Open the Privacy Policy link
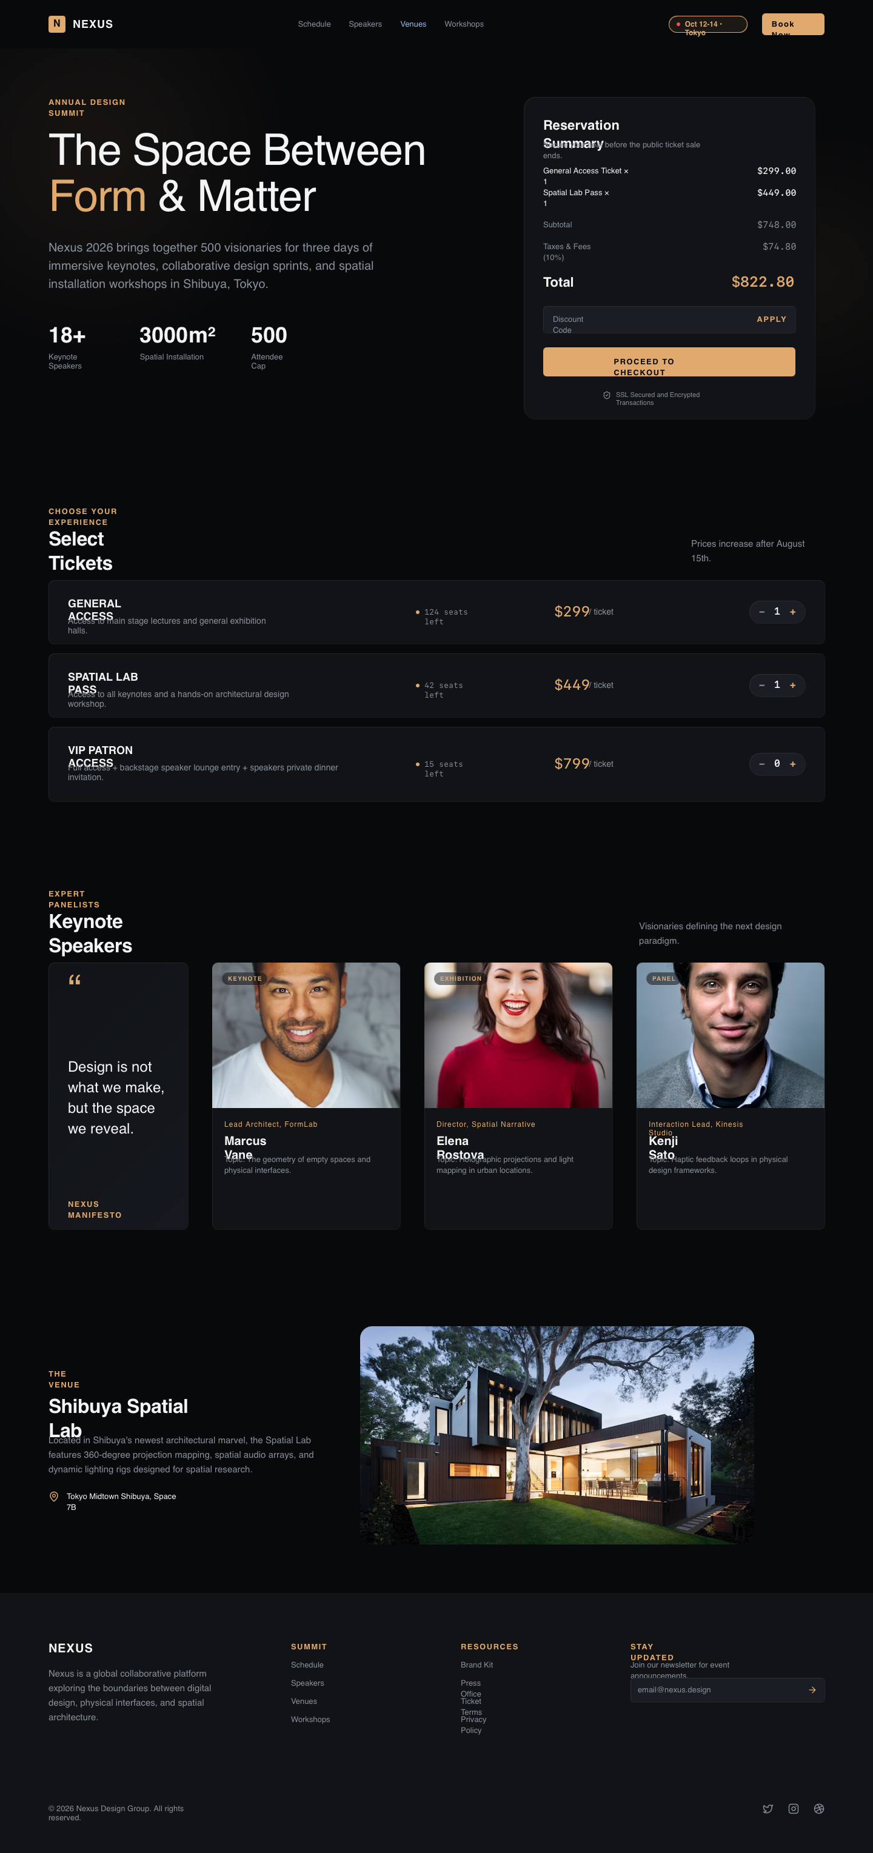873x1853 pixels. tap(473, 1725)
